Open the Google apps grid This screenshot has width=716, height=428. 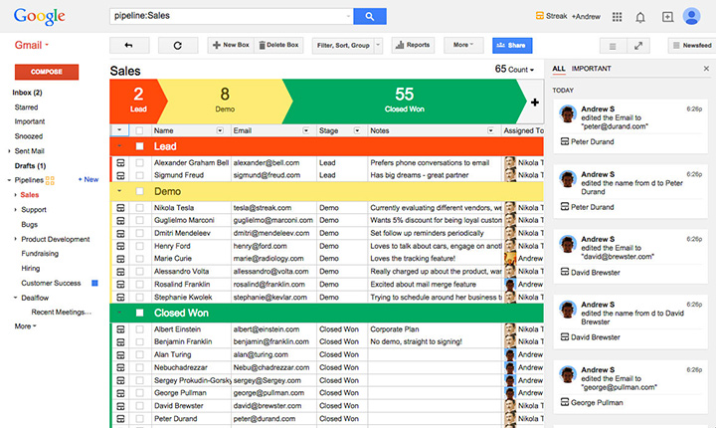617,17
